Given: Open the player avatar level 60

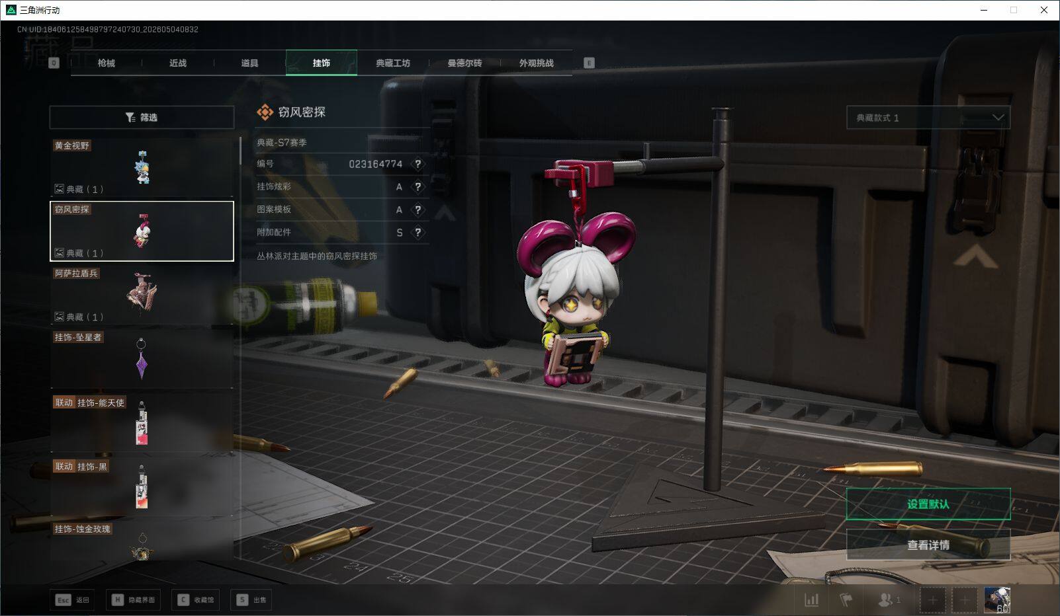Looking at the screenshot, I should pos(996,600).
